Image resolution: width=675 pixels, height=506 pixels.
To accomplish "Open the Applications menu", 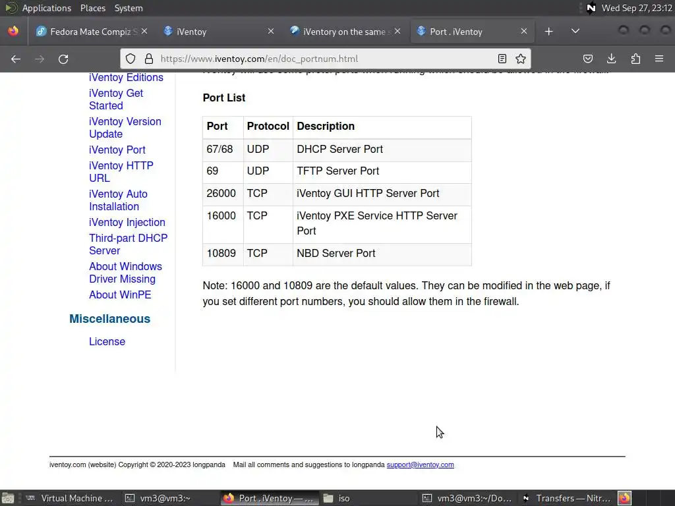I will 47,8.
